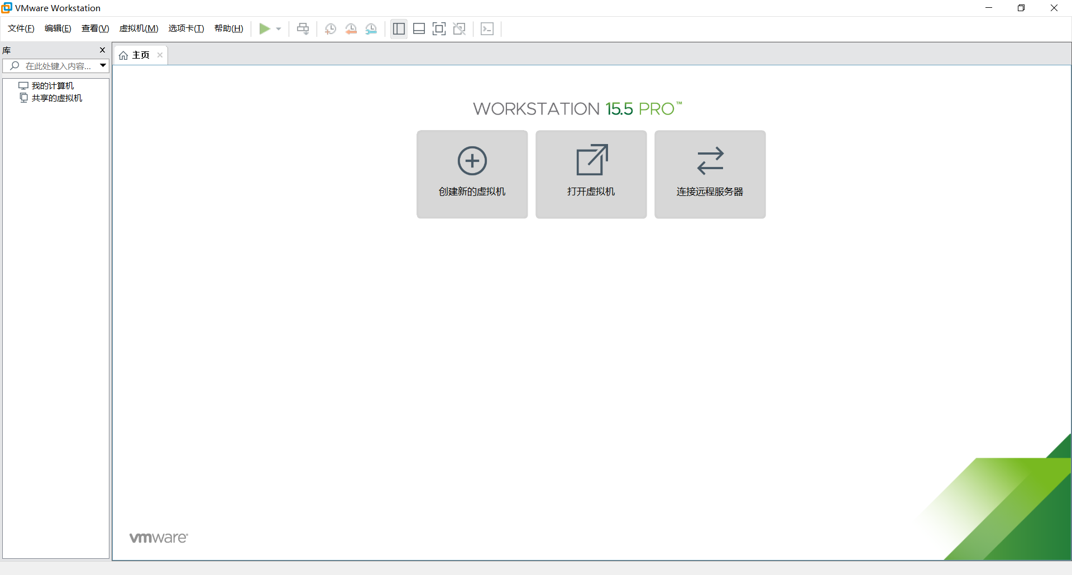Open the 虚拟机(M) menu
Screen dimensions: 1072x575
tap(139, 28)
